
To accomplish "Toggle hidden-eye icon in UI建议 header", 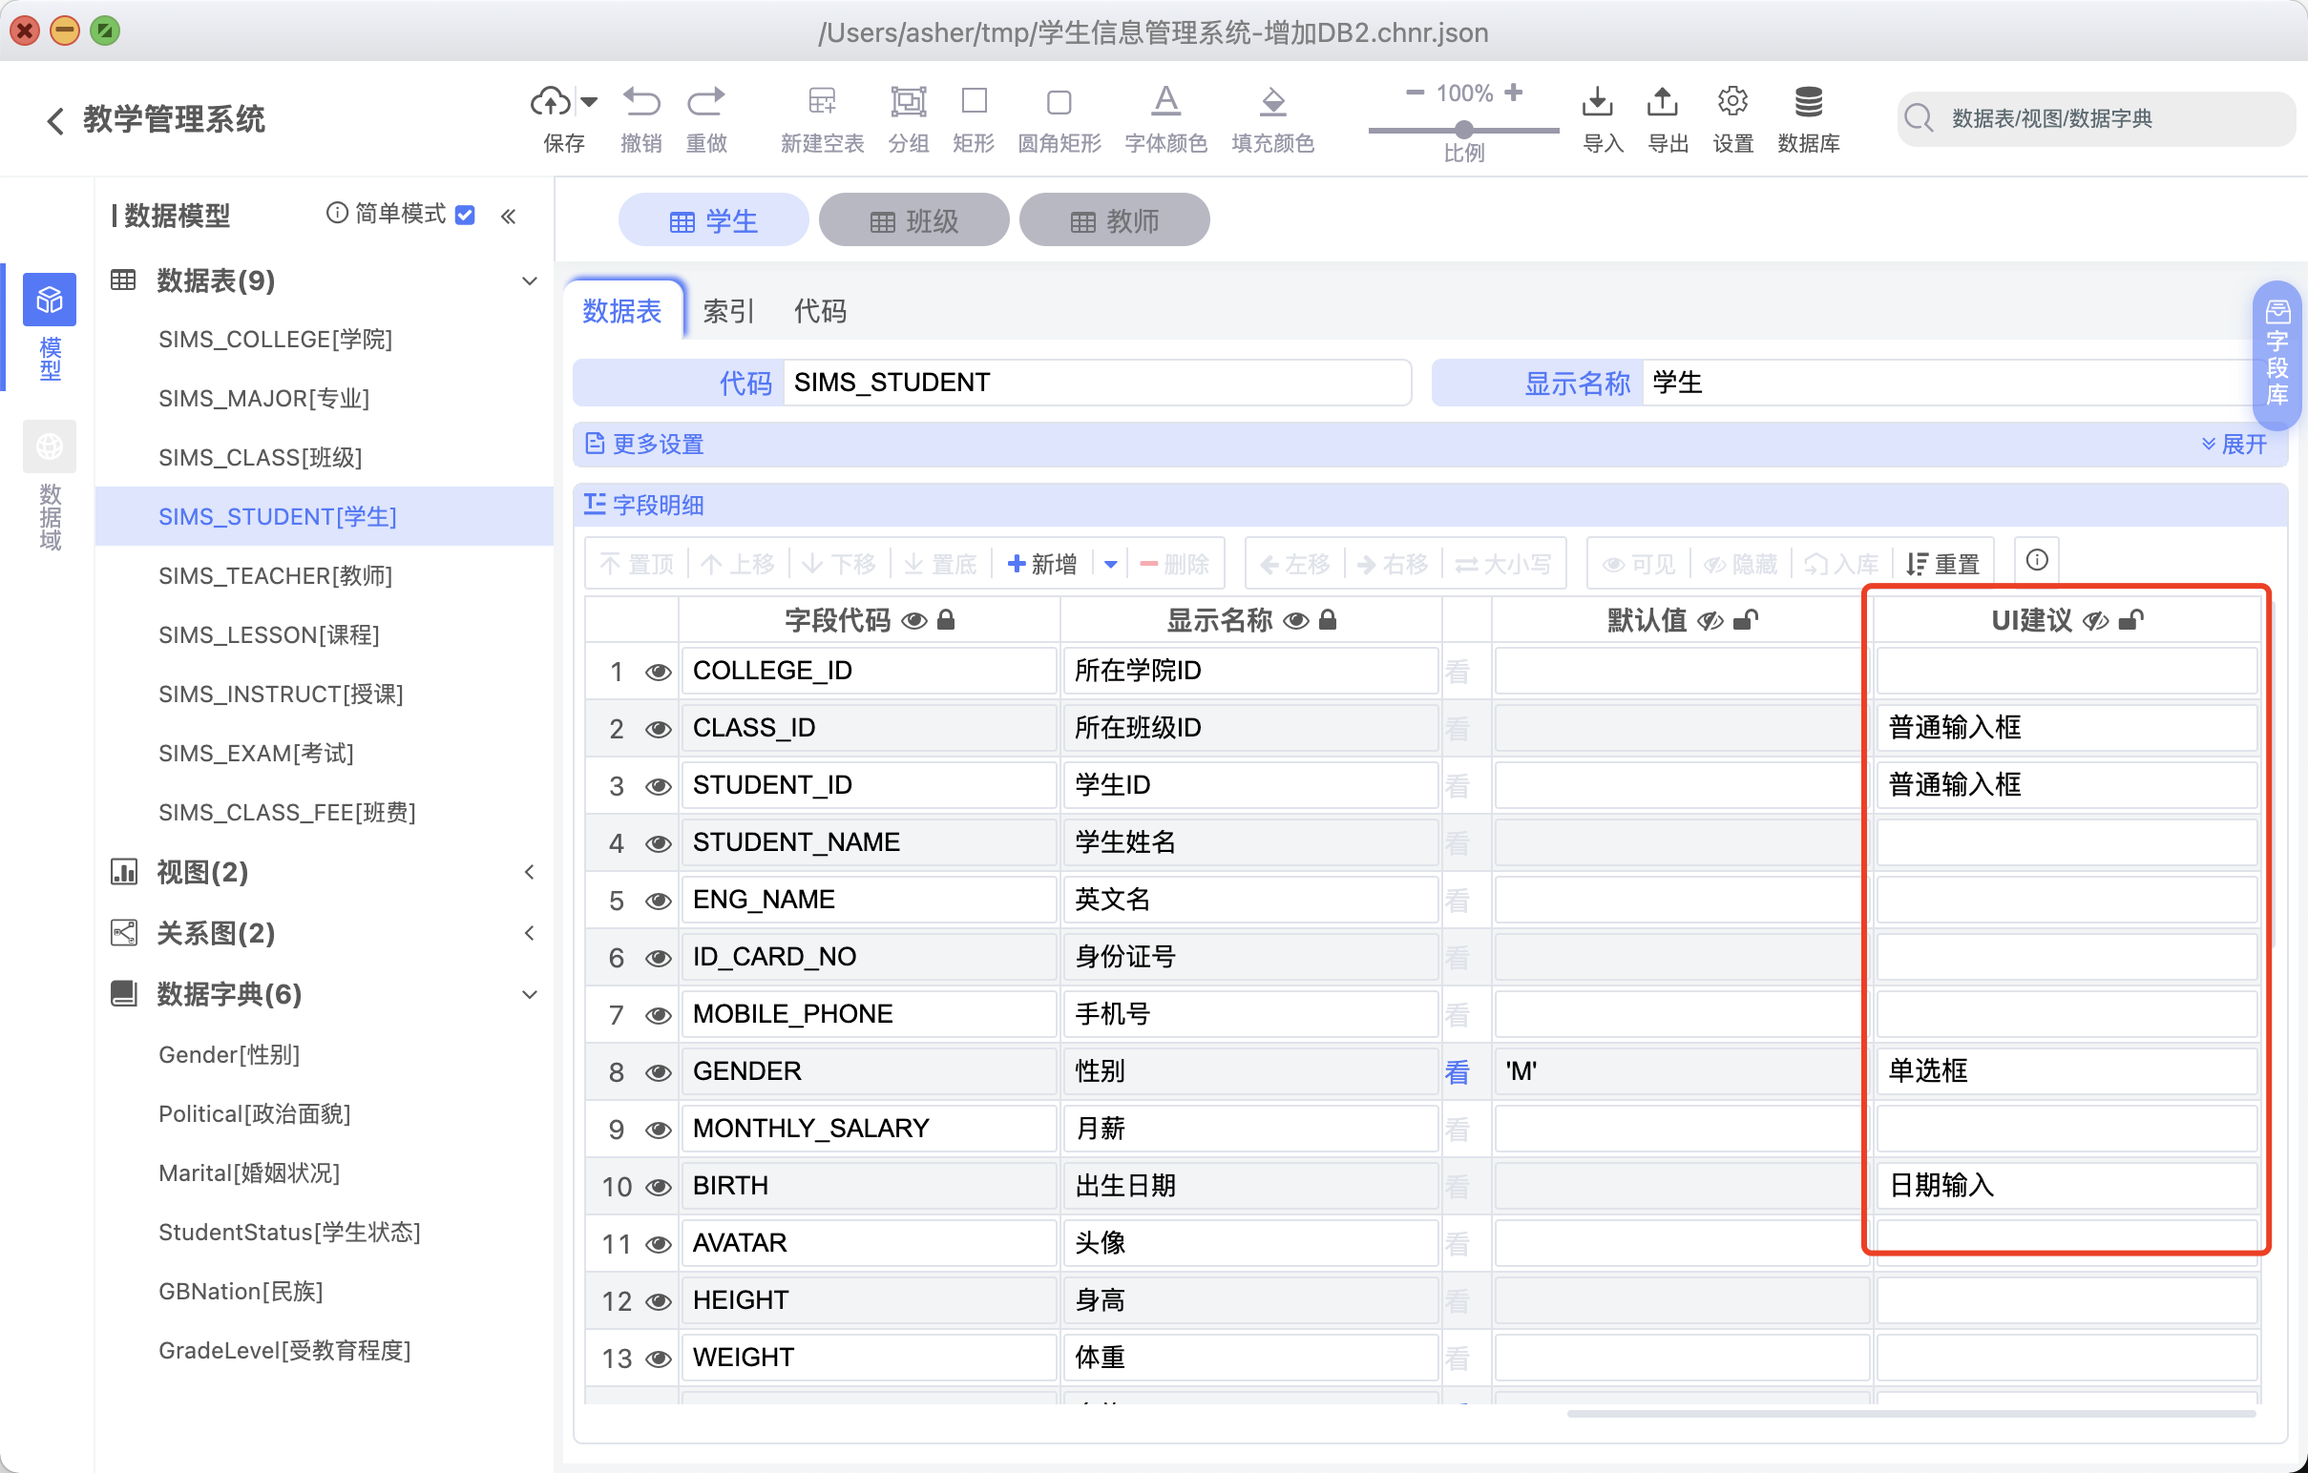I will coord(2095,621).
